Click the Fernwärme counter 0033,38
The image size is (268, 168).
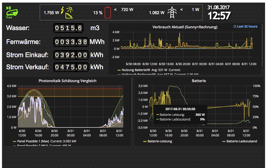[71, 42]
